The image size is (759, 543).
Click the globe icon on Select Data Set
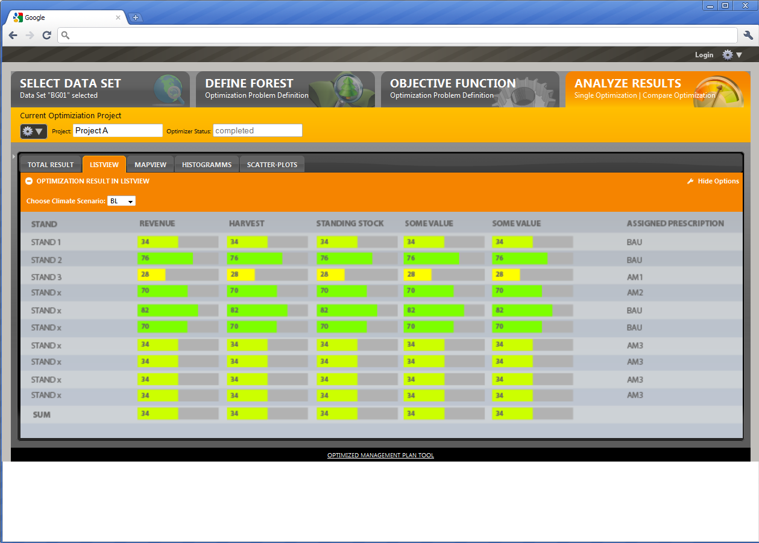pos(168,90)
